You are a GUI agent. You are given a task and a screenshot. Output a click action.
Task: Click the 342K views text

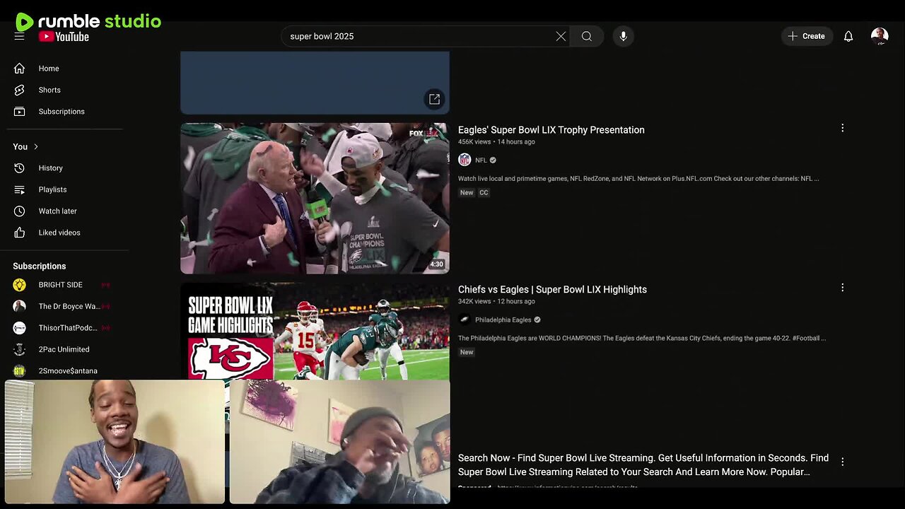point(474,302)
